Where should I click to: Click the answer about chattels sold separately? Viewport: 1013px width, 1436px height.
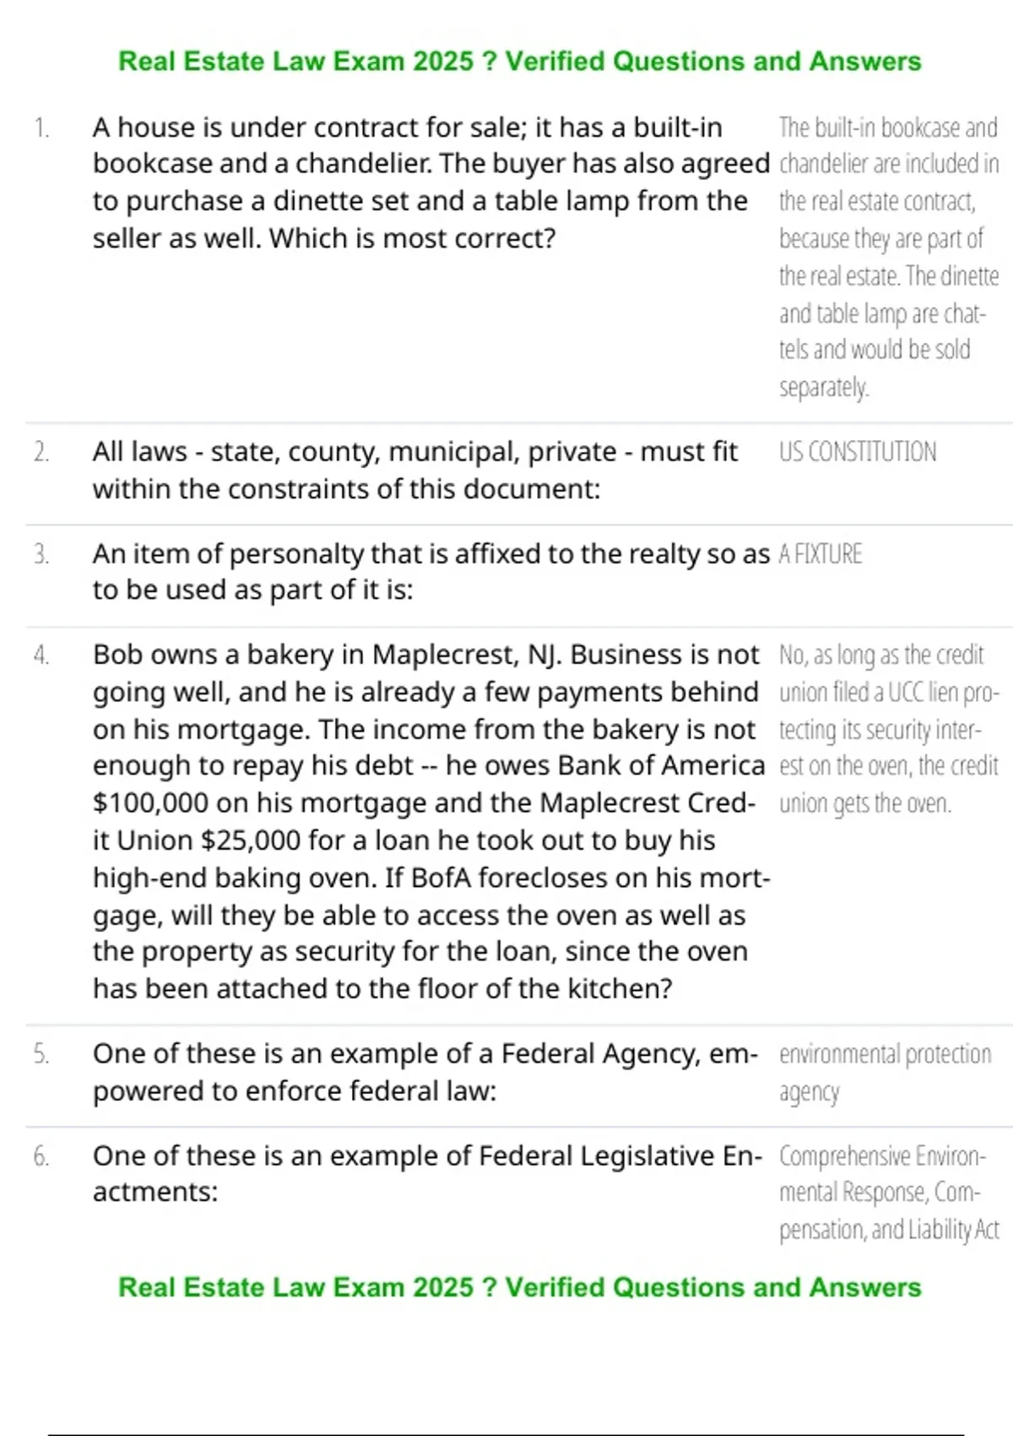click(889, 258)
